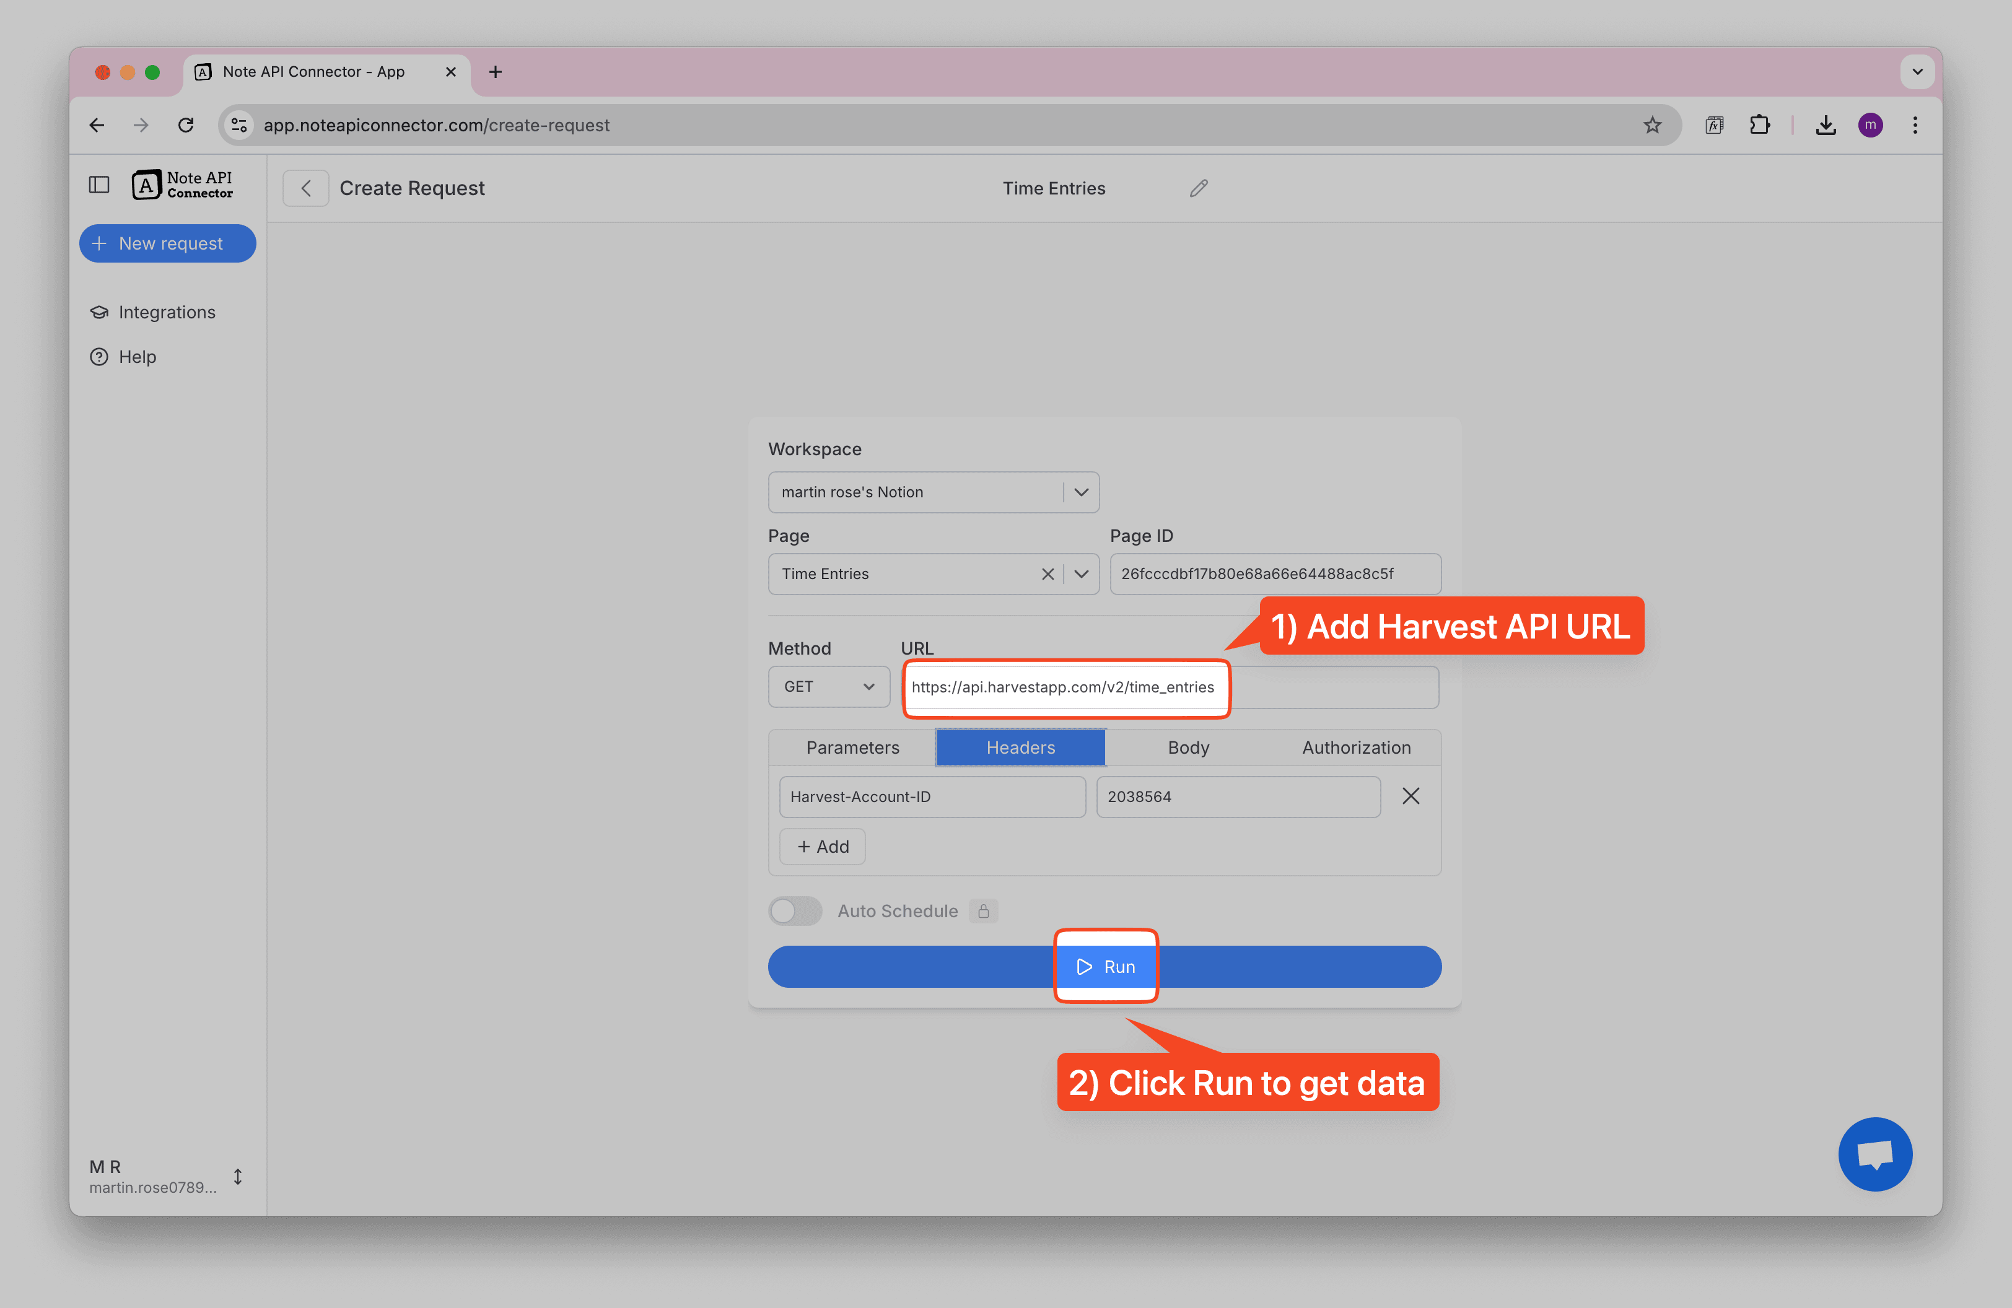Toggle the Auto Schedule switch
Screen dimensions: 2012x1308
795,911
